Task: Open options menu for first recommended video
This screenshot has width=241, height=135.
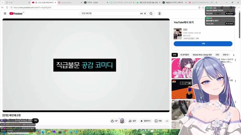Action: click(x=235, y=60)
